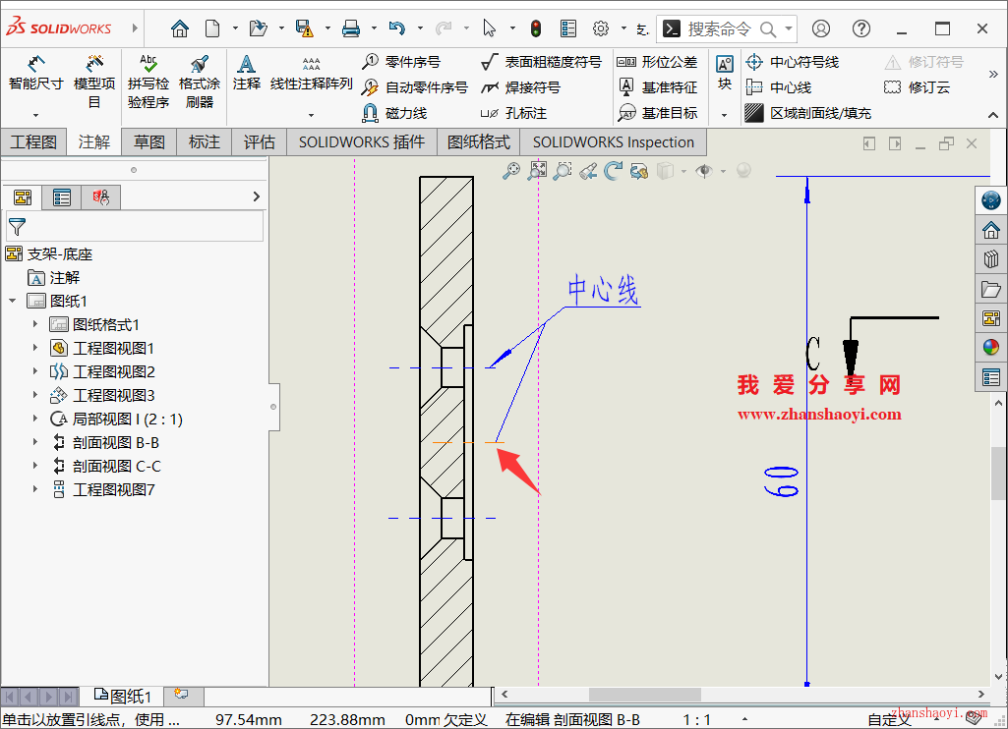Switch to the FeatureManager design tree tab
Screen dimensions: 1008x729
[x=22, y=196]
